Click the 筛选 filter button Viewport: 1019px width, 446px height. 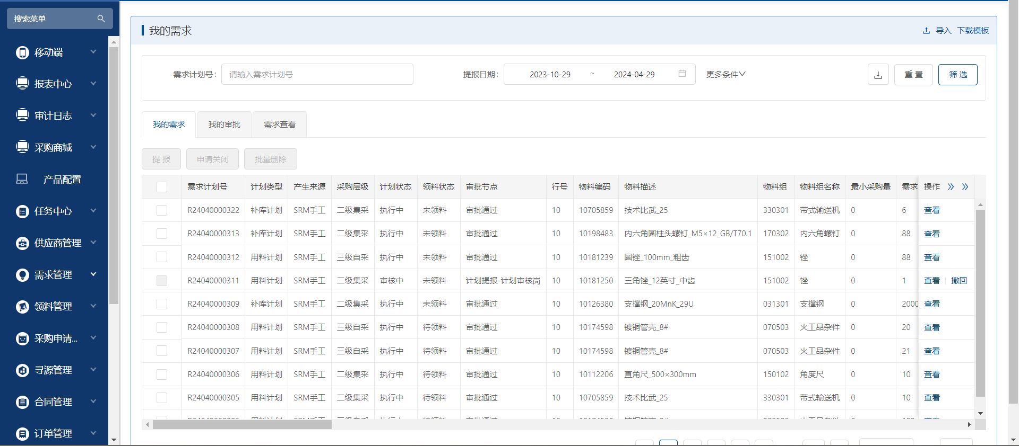[x=958, y=75]
